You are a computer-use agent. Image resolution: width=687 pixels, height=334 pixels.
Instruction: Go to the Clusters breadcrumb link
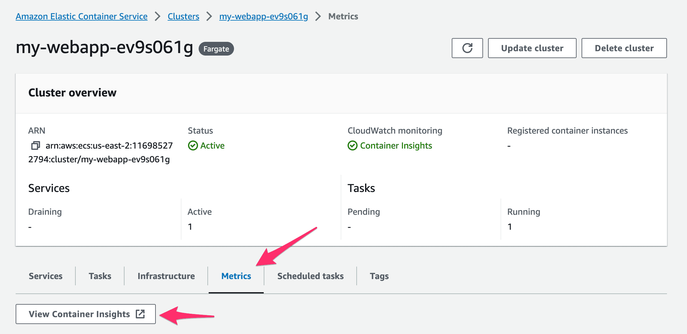(183, 16)
